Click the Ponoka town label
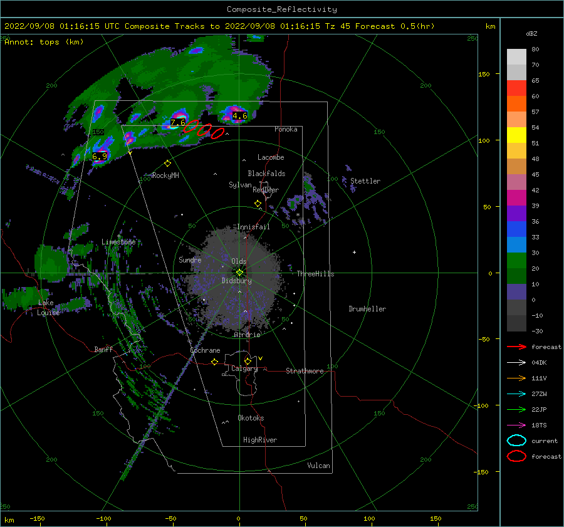The height and width of the screenshot is (527, 564). (x=286, y=129)
